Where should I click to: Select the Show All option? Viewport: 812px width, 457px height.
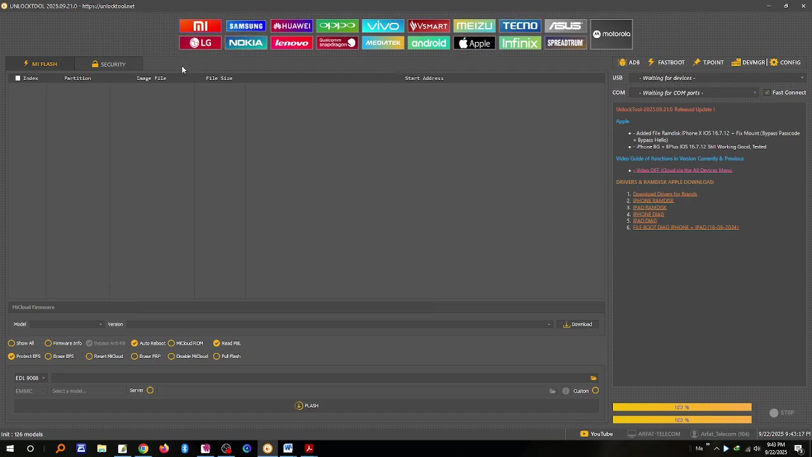tap(22, 343)
